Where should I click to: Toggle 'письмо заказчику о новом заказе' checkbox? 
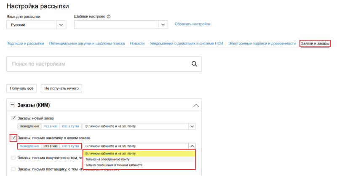pos(13,138)
